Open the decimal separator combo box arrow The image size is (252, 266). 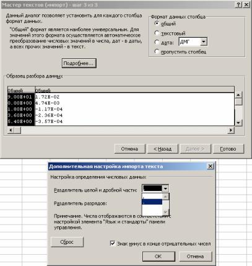click(165, 188)
